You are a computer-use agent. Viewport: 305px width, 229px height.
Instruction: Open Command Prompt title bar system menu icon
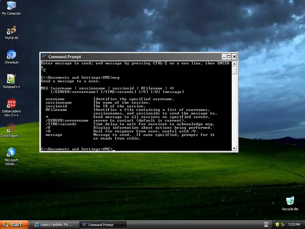(44, 57)
